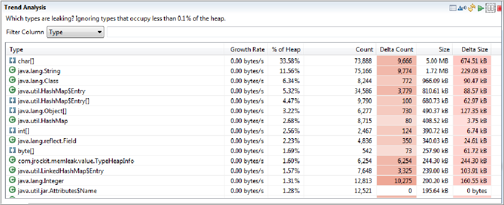Click the yellow refresh arrows icon
Viewport: 504px width, 205px height.
coord(472,9)
